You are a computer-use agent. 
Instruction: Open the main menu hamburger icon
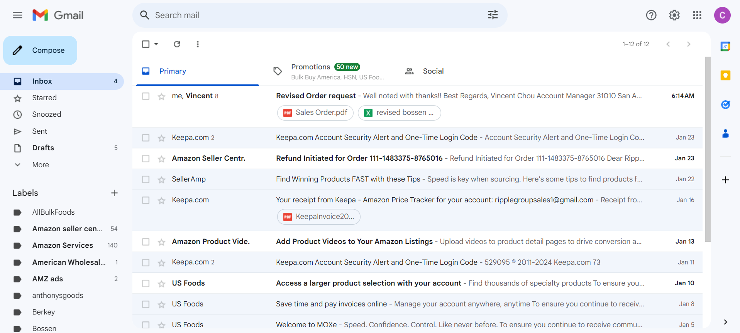17,15
